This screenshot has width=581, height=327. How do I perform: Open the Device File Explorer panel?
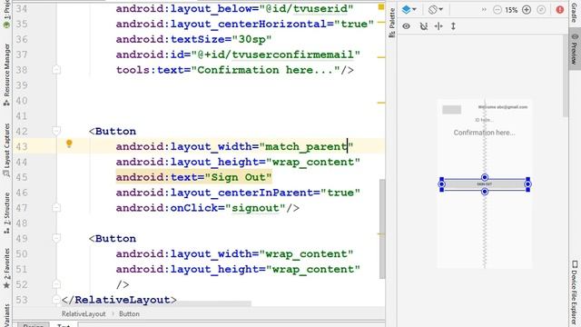click(575, 292)
